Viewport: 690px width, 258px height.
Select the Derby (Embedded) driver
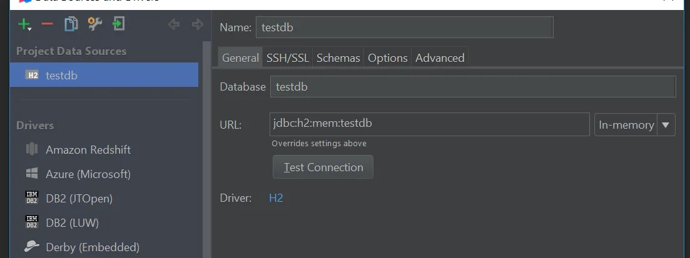pos(92,247)
